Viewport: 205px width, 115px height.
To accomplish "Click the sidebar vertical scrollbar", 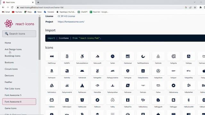I will coord(39,38).
